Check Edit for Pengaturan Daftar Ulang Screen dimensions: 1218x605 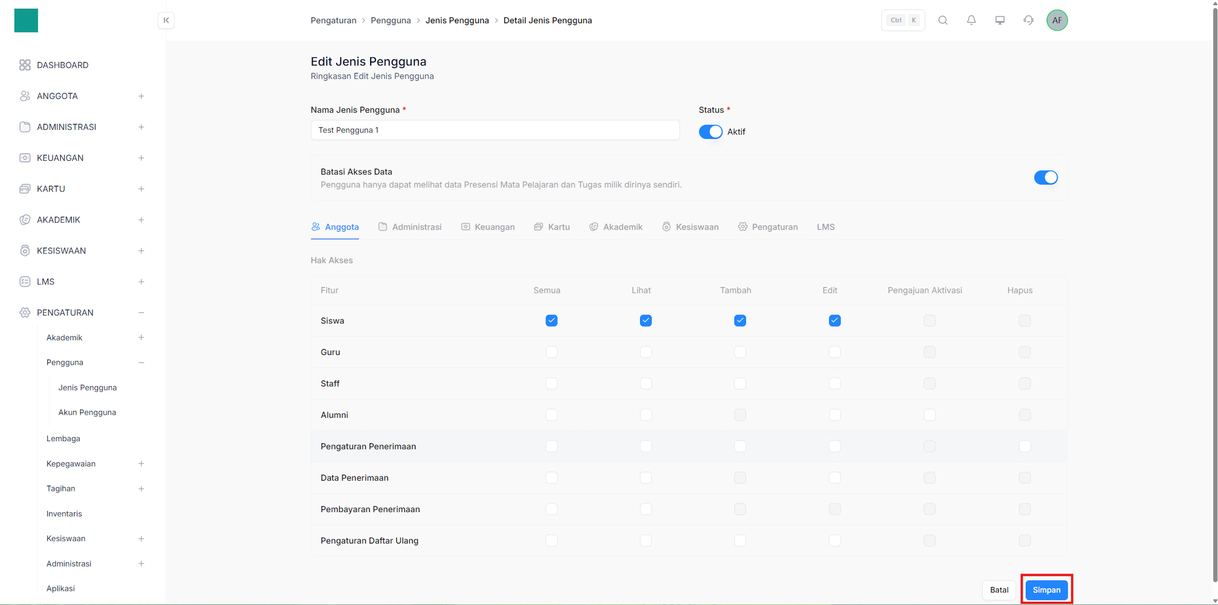click(x=835, y=541)
